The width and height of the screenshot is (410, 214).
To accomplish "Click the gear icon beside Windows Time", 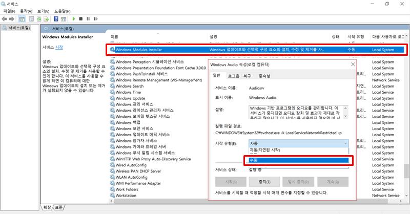I will tap(112, 92).
